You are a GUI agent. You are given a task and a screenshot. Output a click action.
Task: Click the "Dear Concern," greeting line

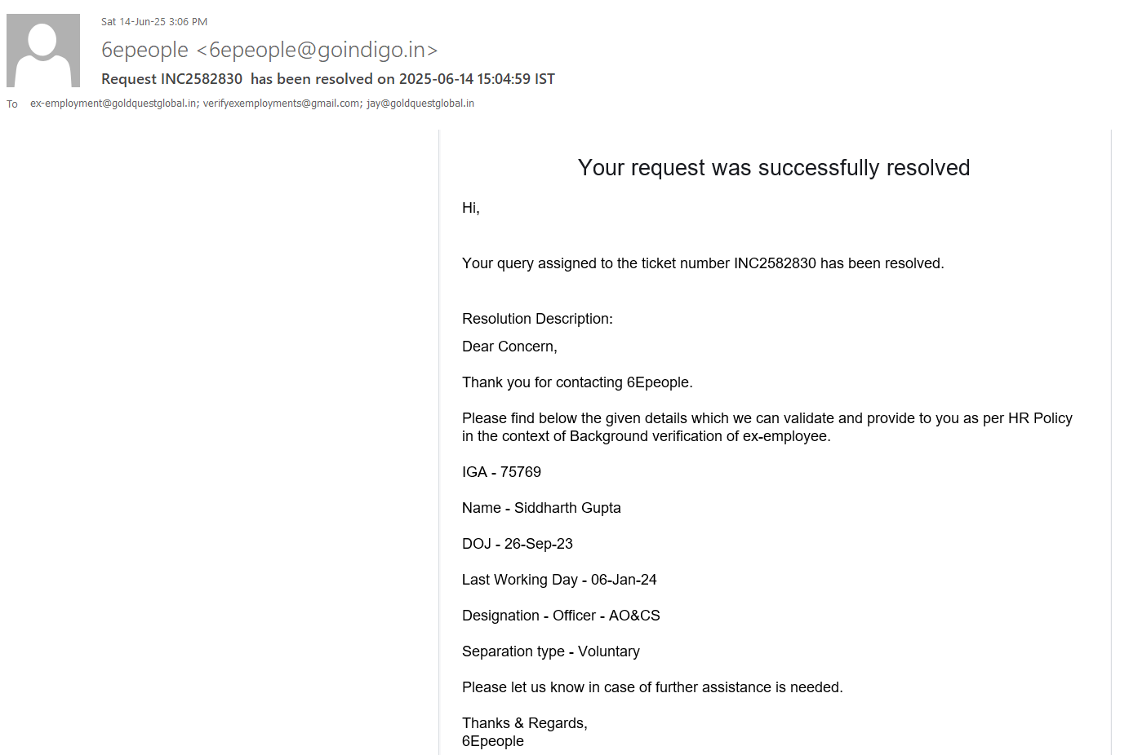coord(509,347)
